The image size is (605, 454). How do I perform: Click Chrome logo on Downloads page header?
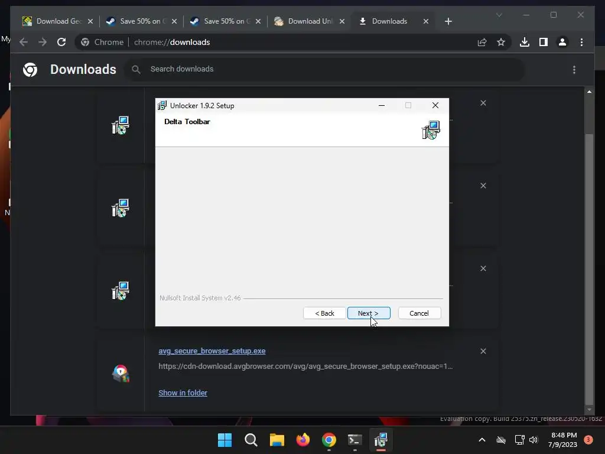[30, 70]
